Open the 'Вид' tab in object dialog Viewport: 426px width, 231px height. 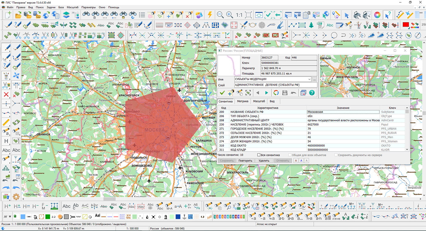click(272, 101)
